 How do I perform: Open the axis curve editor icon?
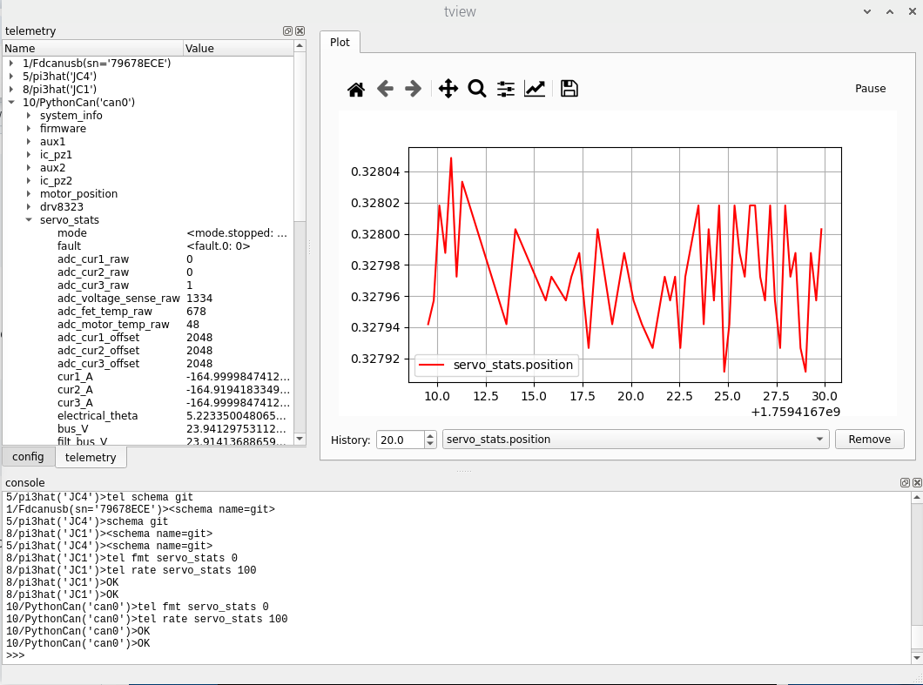534,88
